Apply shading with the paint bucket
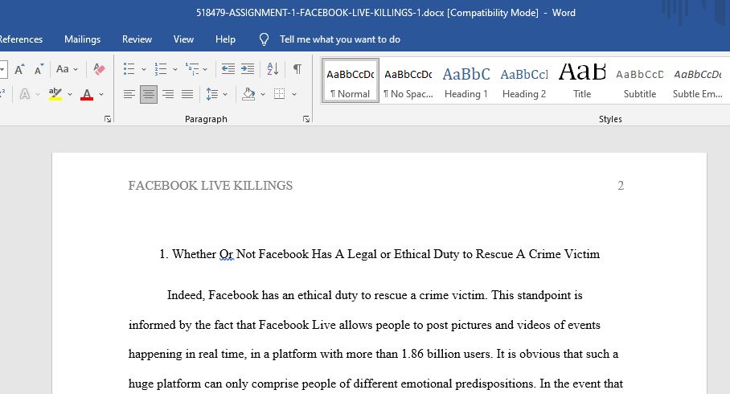 248,95
